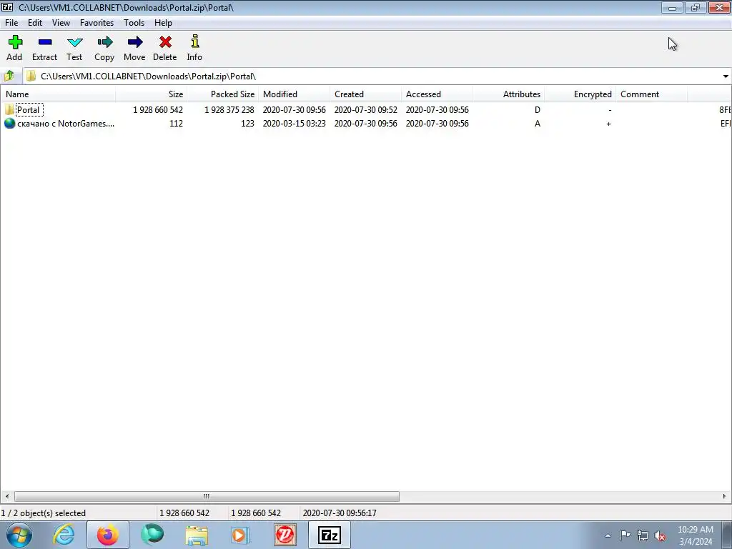732x549 pixels.
Task: Open the Help menu
Action: point(164,22)
